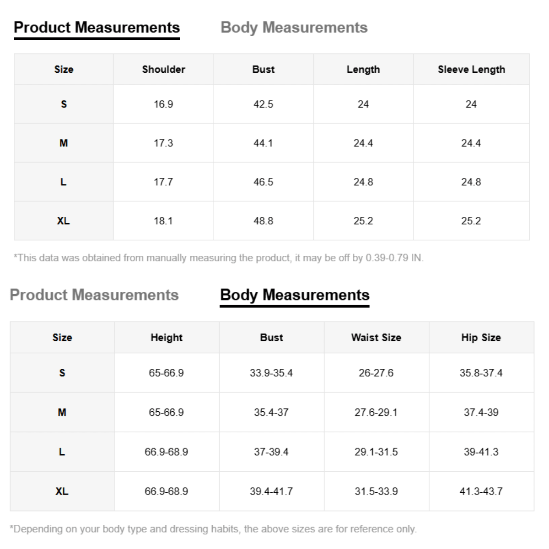Select the Sleeve Length column header
Screen dimensions: 549x549
coord(471,70)
